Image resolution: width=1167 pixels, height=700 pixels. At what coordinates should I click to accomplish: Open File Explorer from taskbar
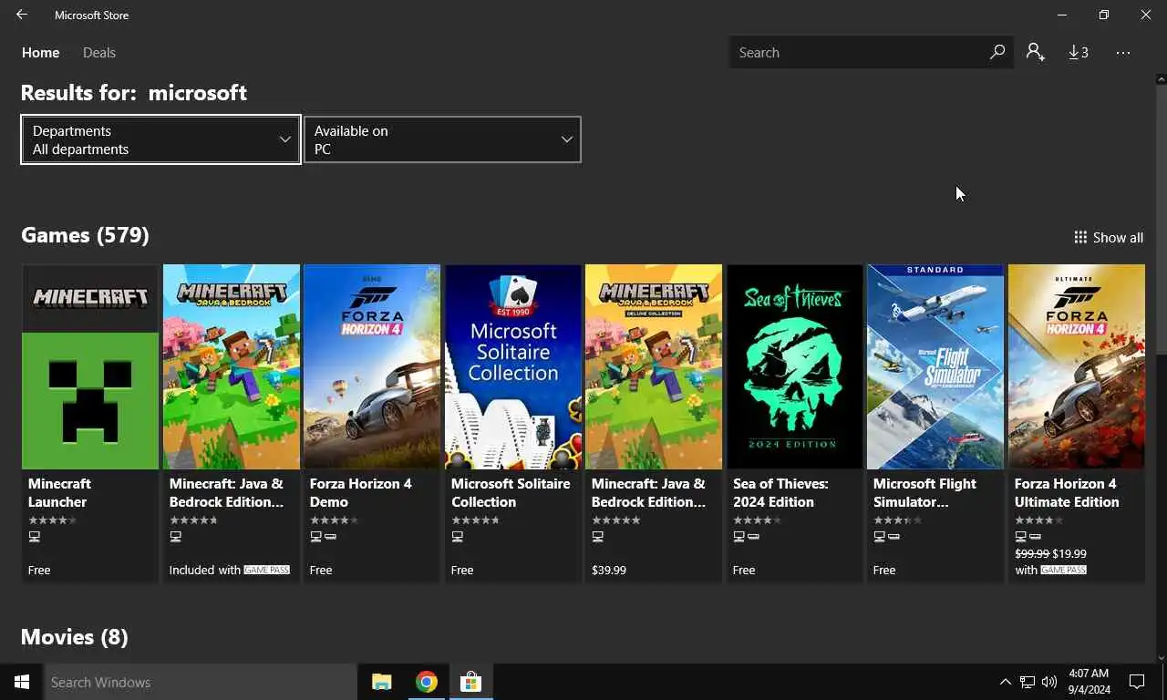pos(381,682)
